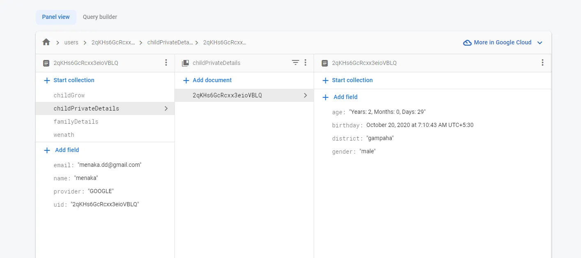Open the childGrow collection
This screenshot has height=258, width=581.
tap(69, 95)
